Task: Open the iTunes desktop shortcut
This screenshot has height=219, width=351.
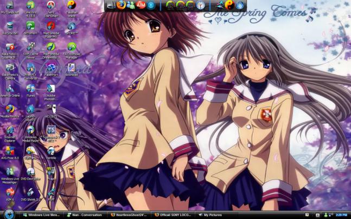Action: click(30, 91)
